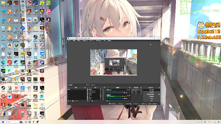The height and width of the screenshot is (124, 221).
Task: Click the source Properties button above the docks
Action: 88,85
